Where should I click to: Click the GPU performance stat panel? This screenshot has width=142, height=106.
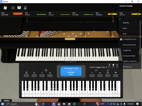click(59, 14)
